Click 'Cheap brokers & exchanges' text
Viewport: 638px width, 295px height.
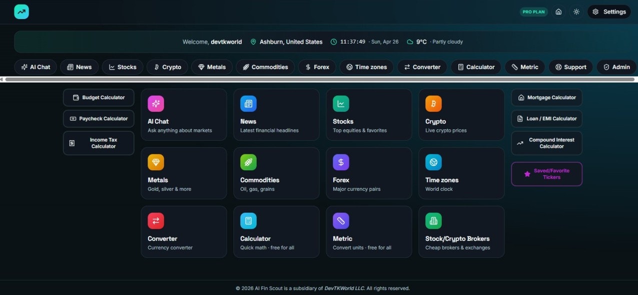pos(458,248)
